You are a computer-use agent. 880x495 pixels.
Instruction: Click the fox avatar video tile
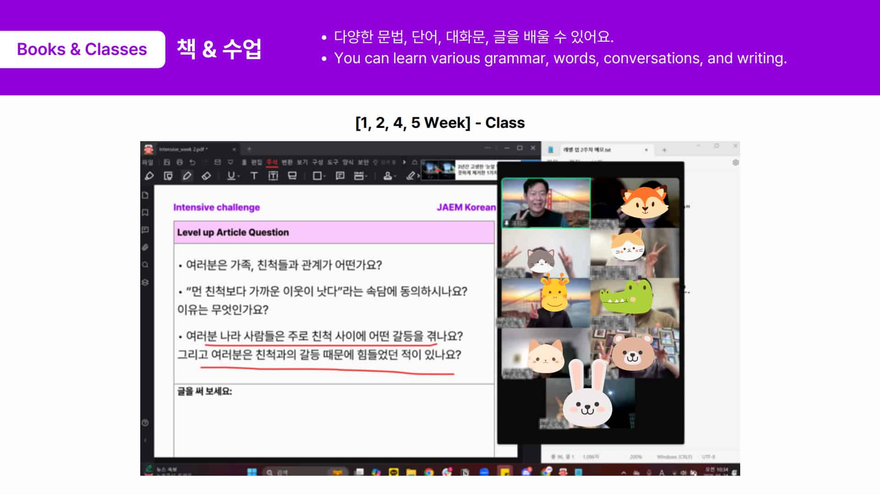(635, 203)
